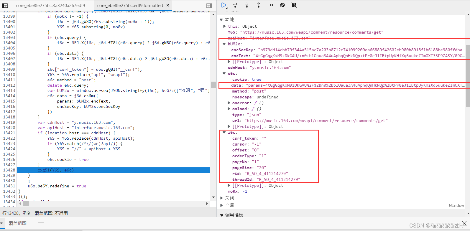Image resolution: width=470 pixels, height=231 pixels.
Task: Select the e6c data params row
Action: point(348,85)
